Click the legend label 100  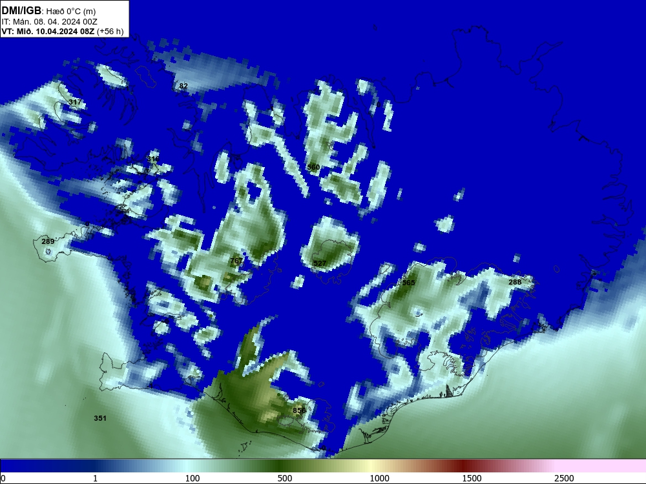193,478
